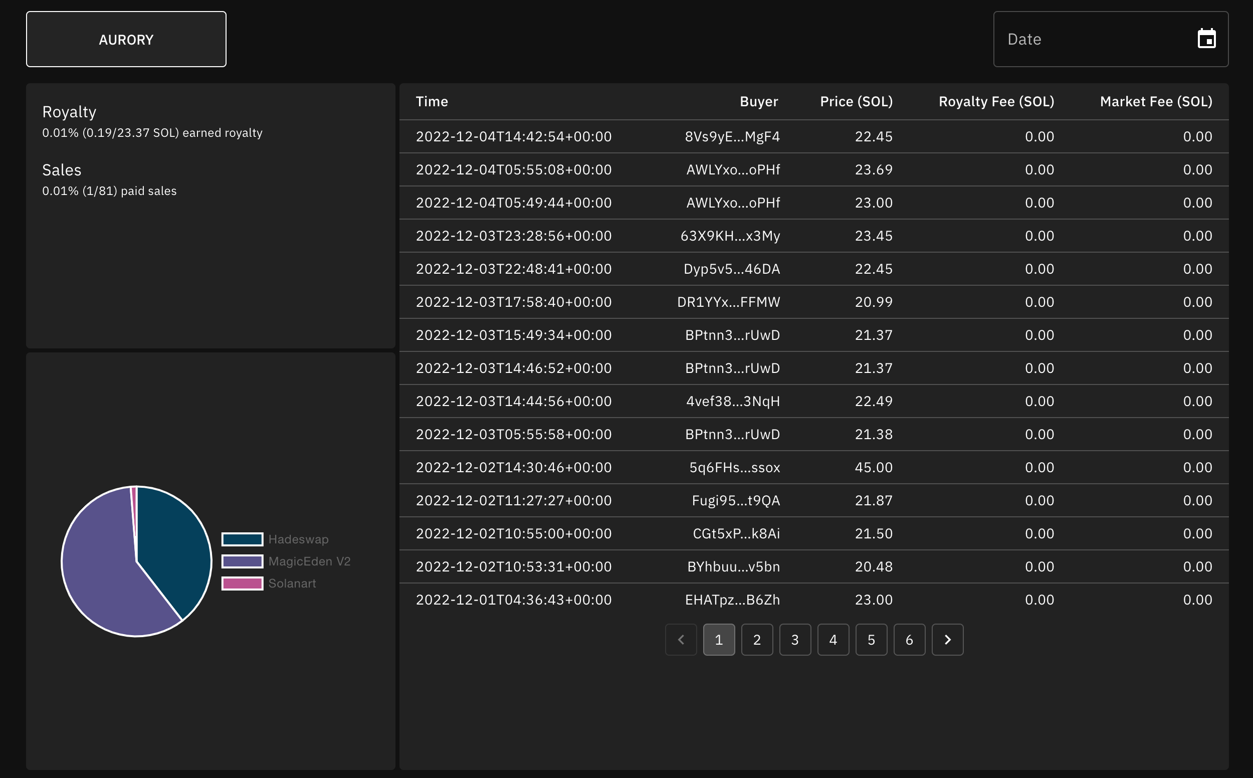Viewport: 1253px width, 778px height.
Task: Jump to page 5
Action: (x=872, y=640)
